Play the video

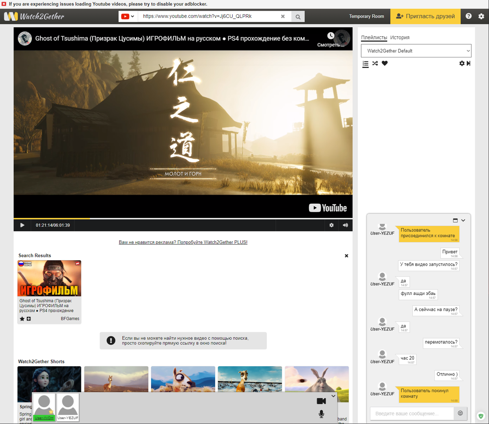(22, 225)
